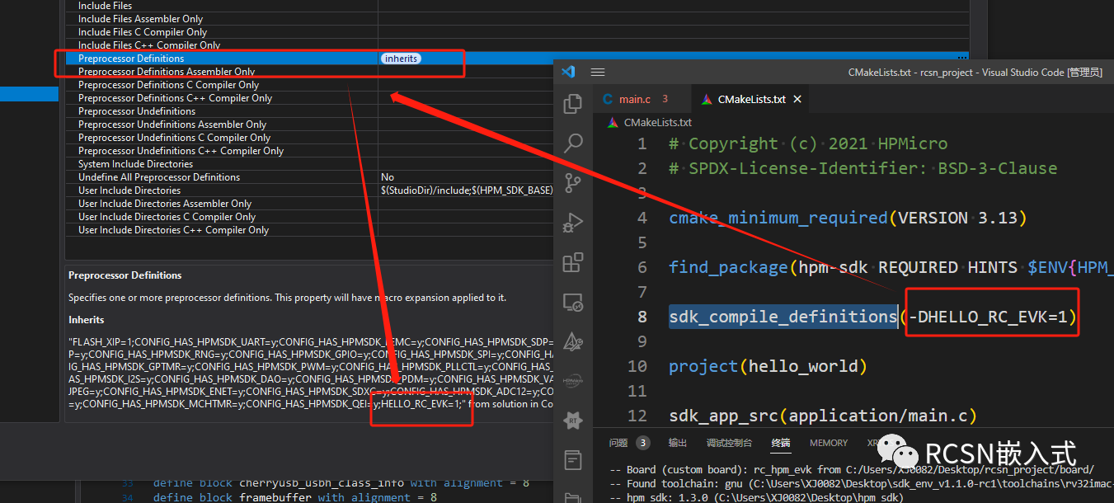Click sdk_app_src on line 12
Screen dimensions: 1114x503
[x=723, y=416]
